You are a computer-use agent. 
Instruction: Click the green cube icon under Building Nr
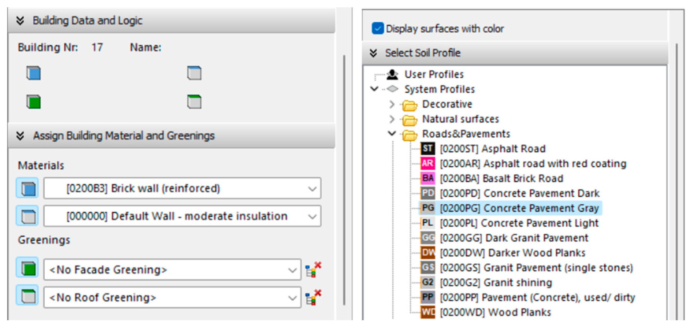coord(34,102)
